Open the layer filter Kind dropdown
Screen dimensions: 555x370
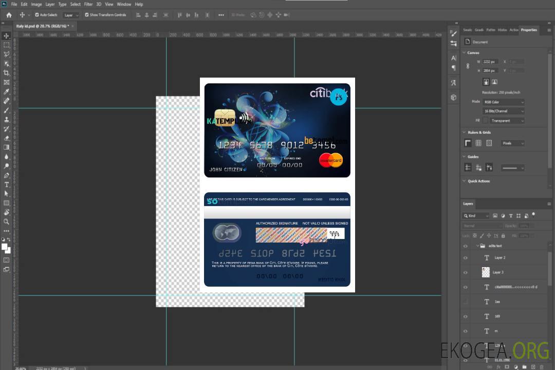tap(476, 216)
